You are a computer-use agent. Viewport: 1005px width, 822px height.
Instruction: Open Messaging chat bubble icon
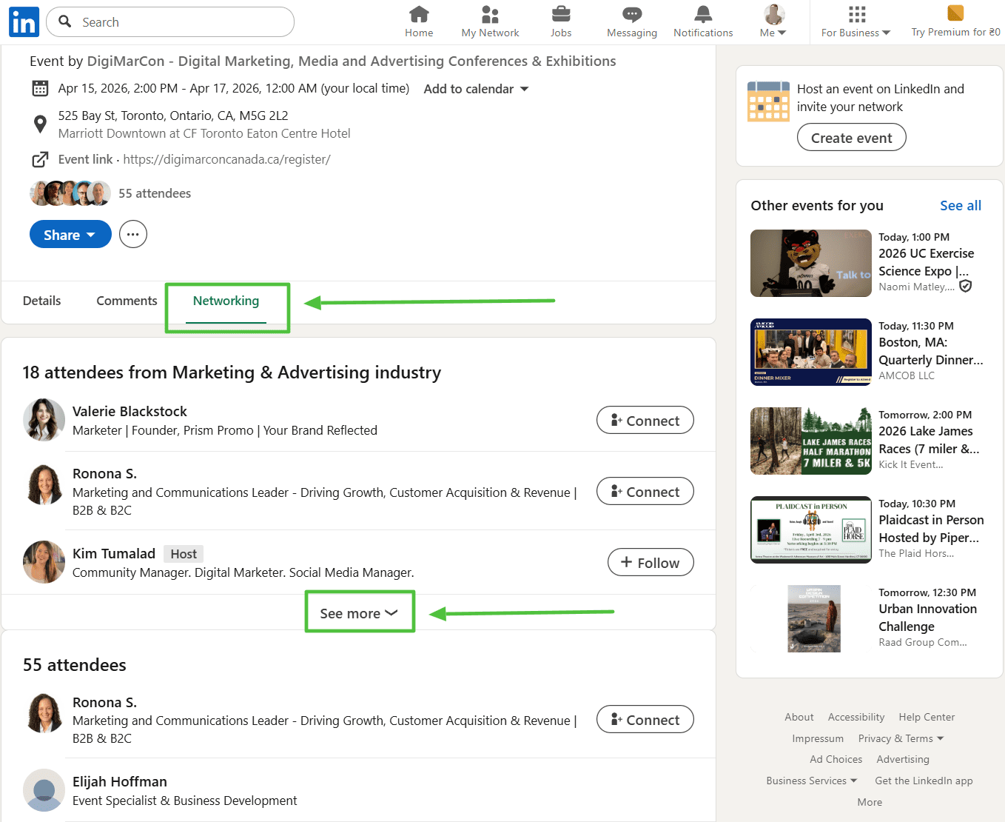pos(631,15)
